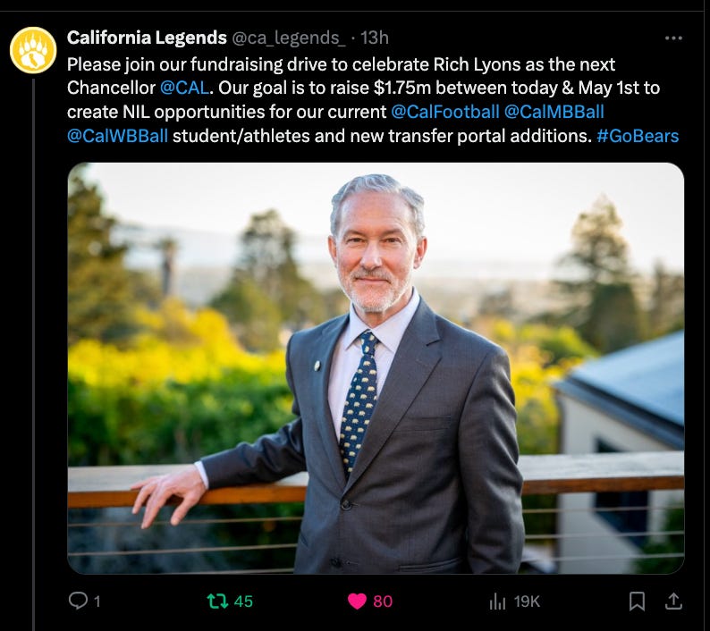710x631 pixels.
Task: Visit the @CalFootball mention
Action: point(444,112)
